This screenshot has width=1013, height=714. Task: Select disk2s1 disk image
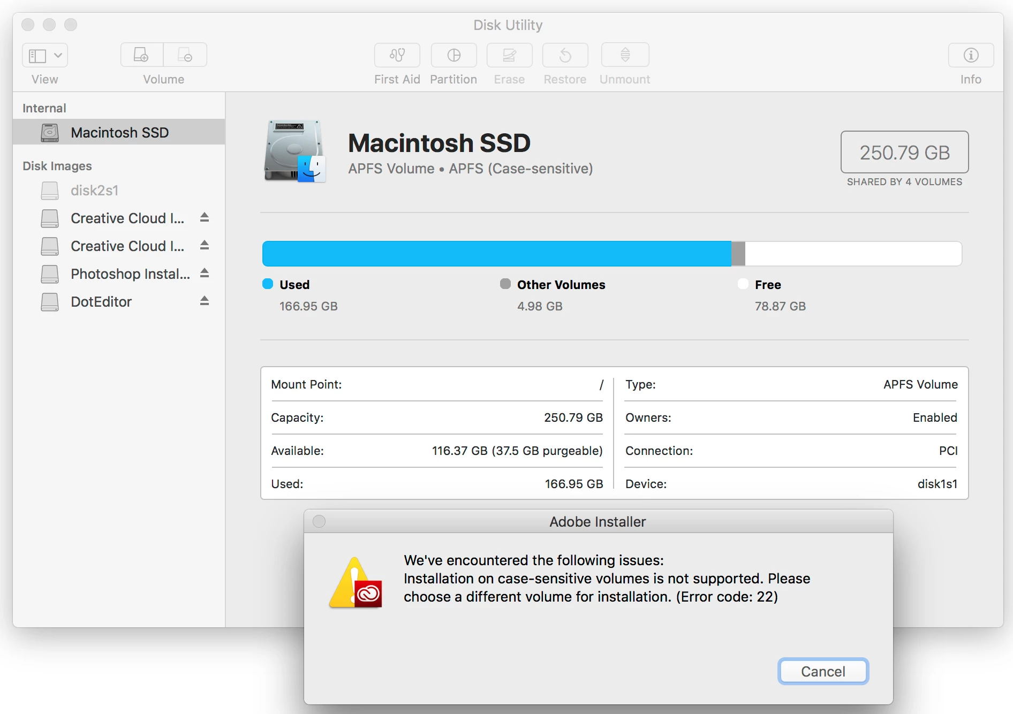pos(119,191)
